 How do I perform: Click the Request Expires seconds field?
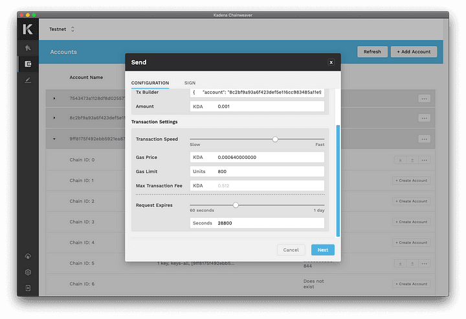(x=257, y=223)
